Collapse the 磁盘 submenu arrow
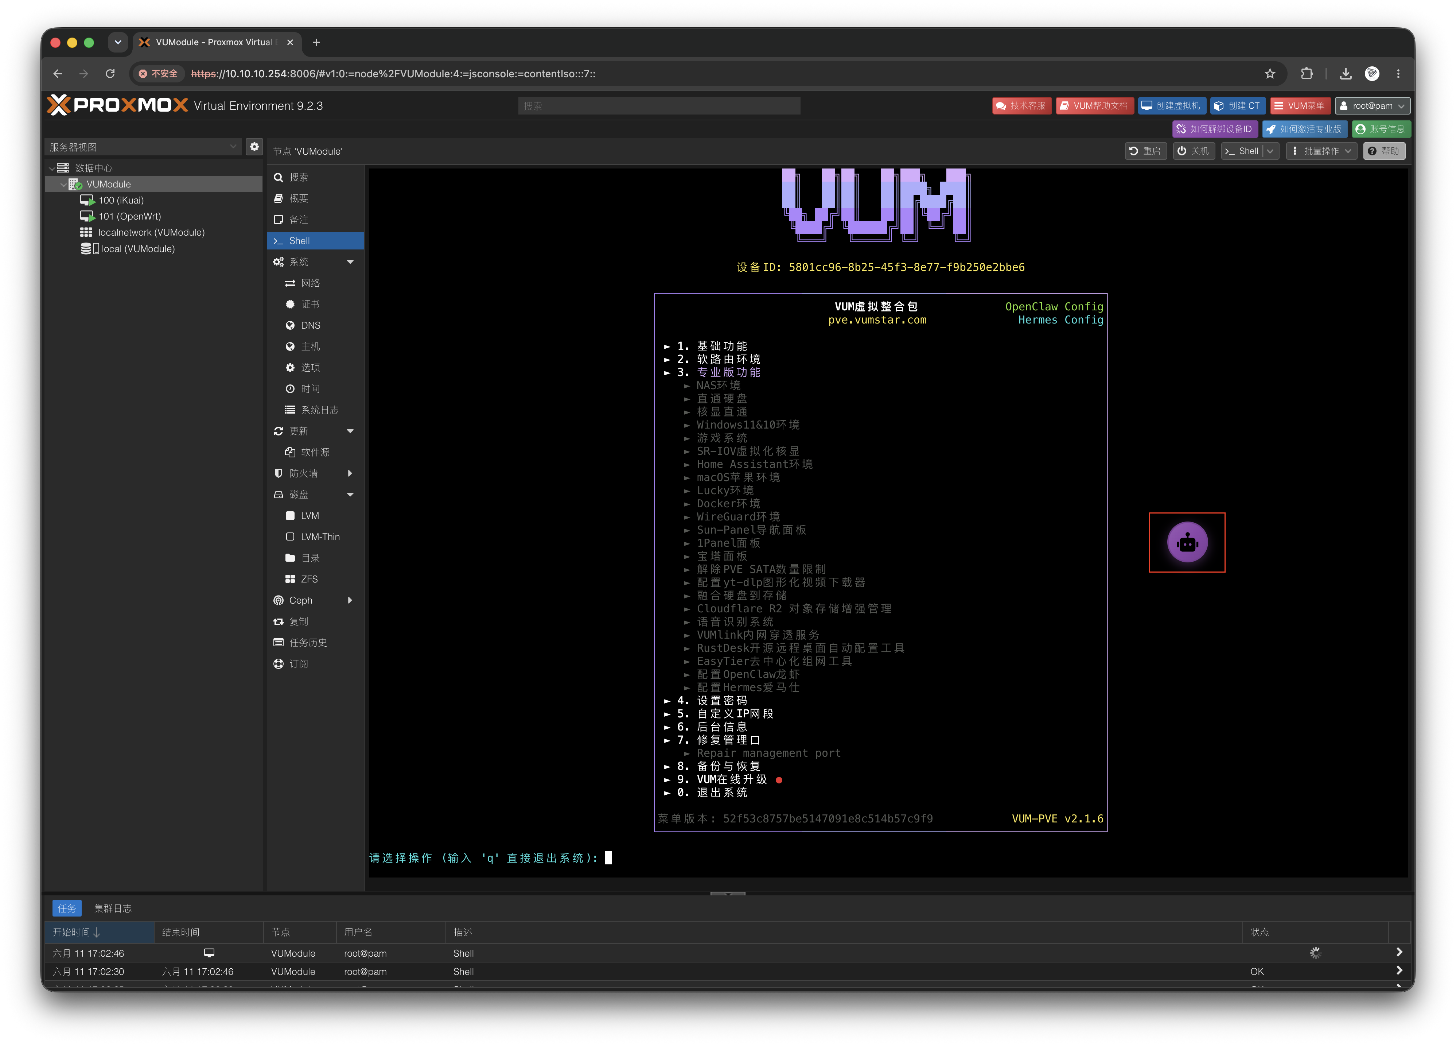The height and width of the screenshot is (1046, 1456). coord(351,495)
